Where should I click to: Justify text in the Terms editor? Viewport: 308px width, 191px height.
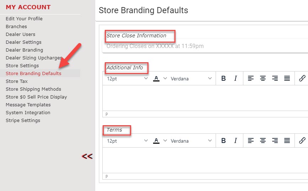coord(287,140)
